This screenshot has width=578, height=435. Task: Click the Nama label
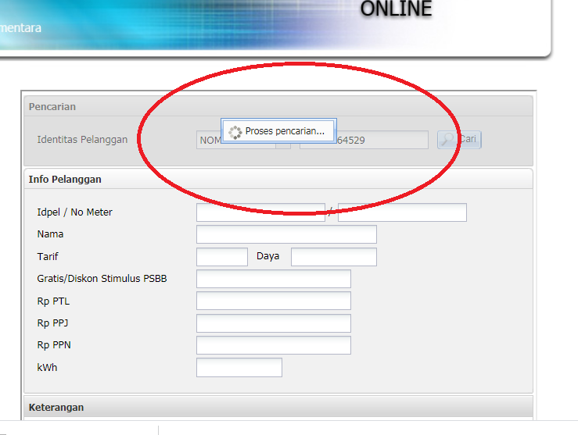click(50, 234)
